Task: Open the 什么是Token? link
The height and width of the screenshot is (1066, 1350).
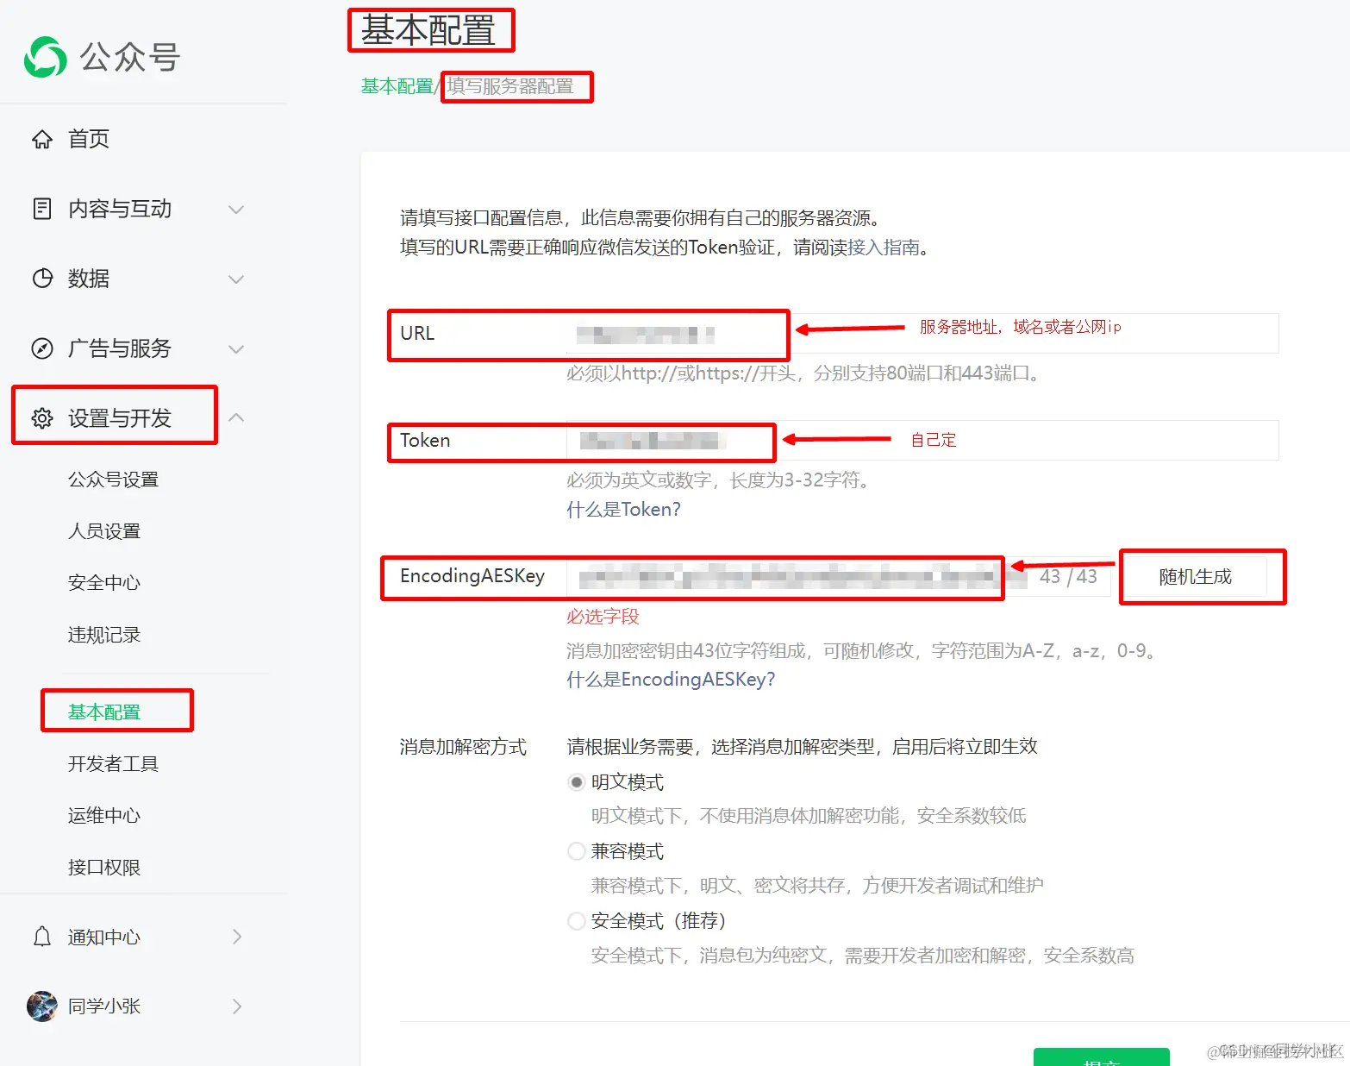Action: pos(623,510)
